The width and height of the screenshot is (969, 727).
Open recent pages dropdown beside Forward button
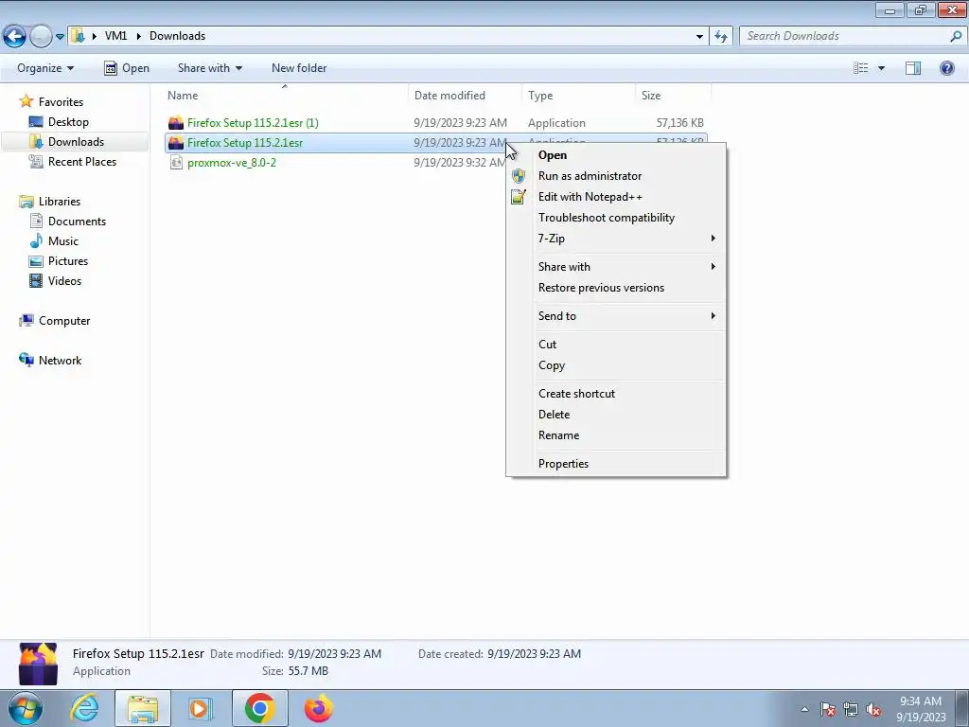coord(60,37)
